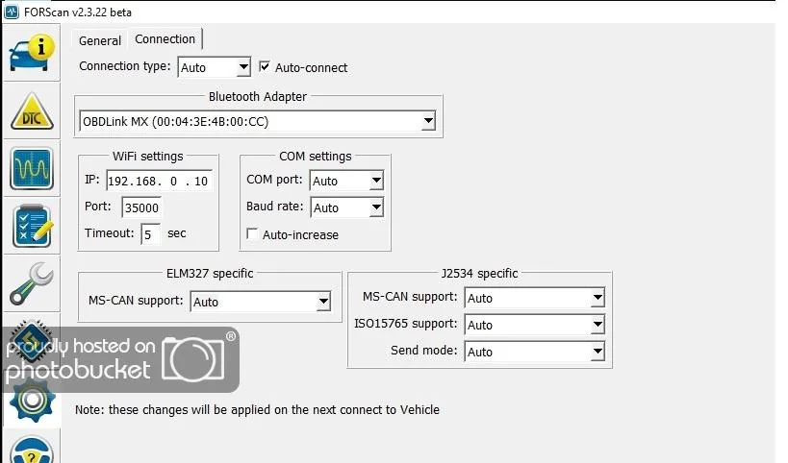Click the Timeout seconds field
The image size is (788, 463).
(150, 234)
